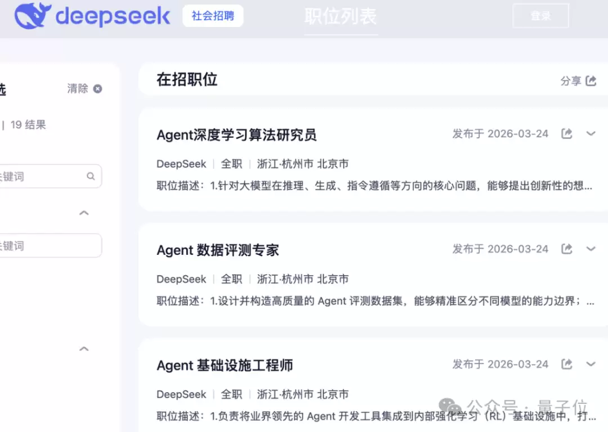Click the share icon on Agent 基础设施工程师 job
The height and width of the screenshot is (432, 608).
coord(566,364)
